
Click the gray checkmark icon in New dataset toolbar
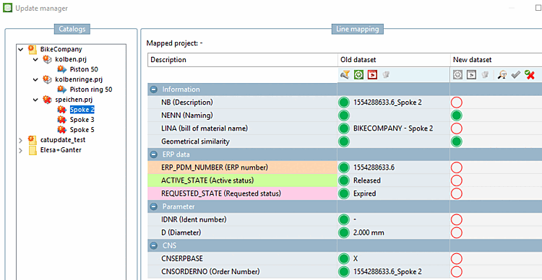pyautogui.click(x=516, y=74)
